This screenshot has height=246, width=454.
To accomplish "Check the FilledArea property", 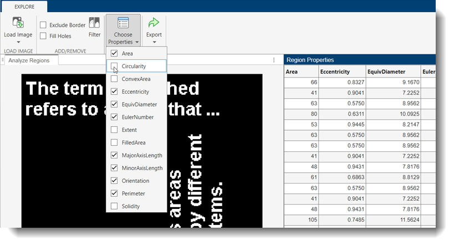I will (114, 142).
